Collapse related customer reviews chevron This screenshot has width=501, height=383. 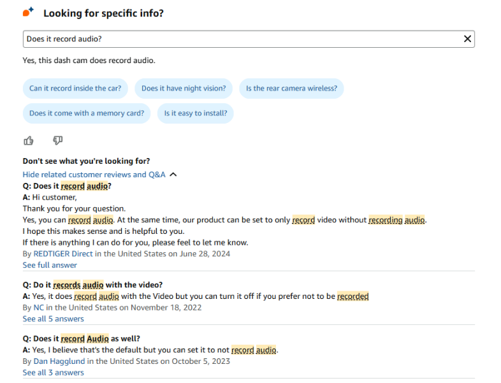[173, 175]
